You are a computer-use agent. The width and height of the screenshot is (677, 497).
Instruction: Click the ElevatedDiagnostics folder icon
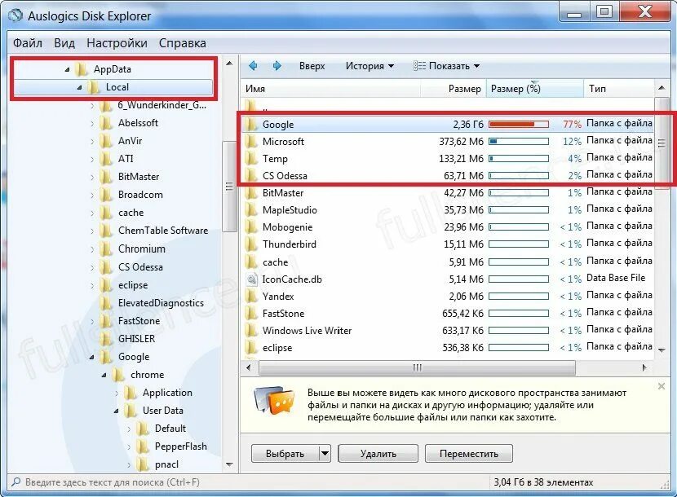pyautogui.click(x=106, y=303)
